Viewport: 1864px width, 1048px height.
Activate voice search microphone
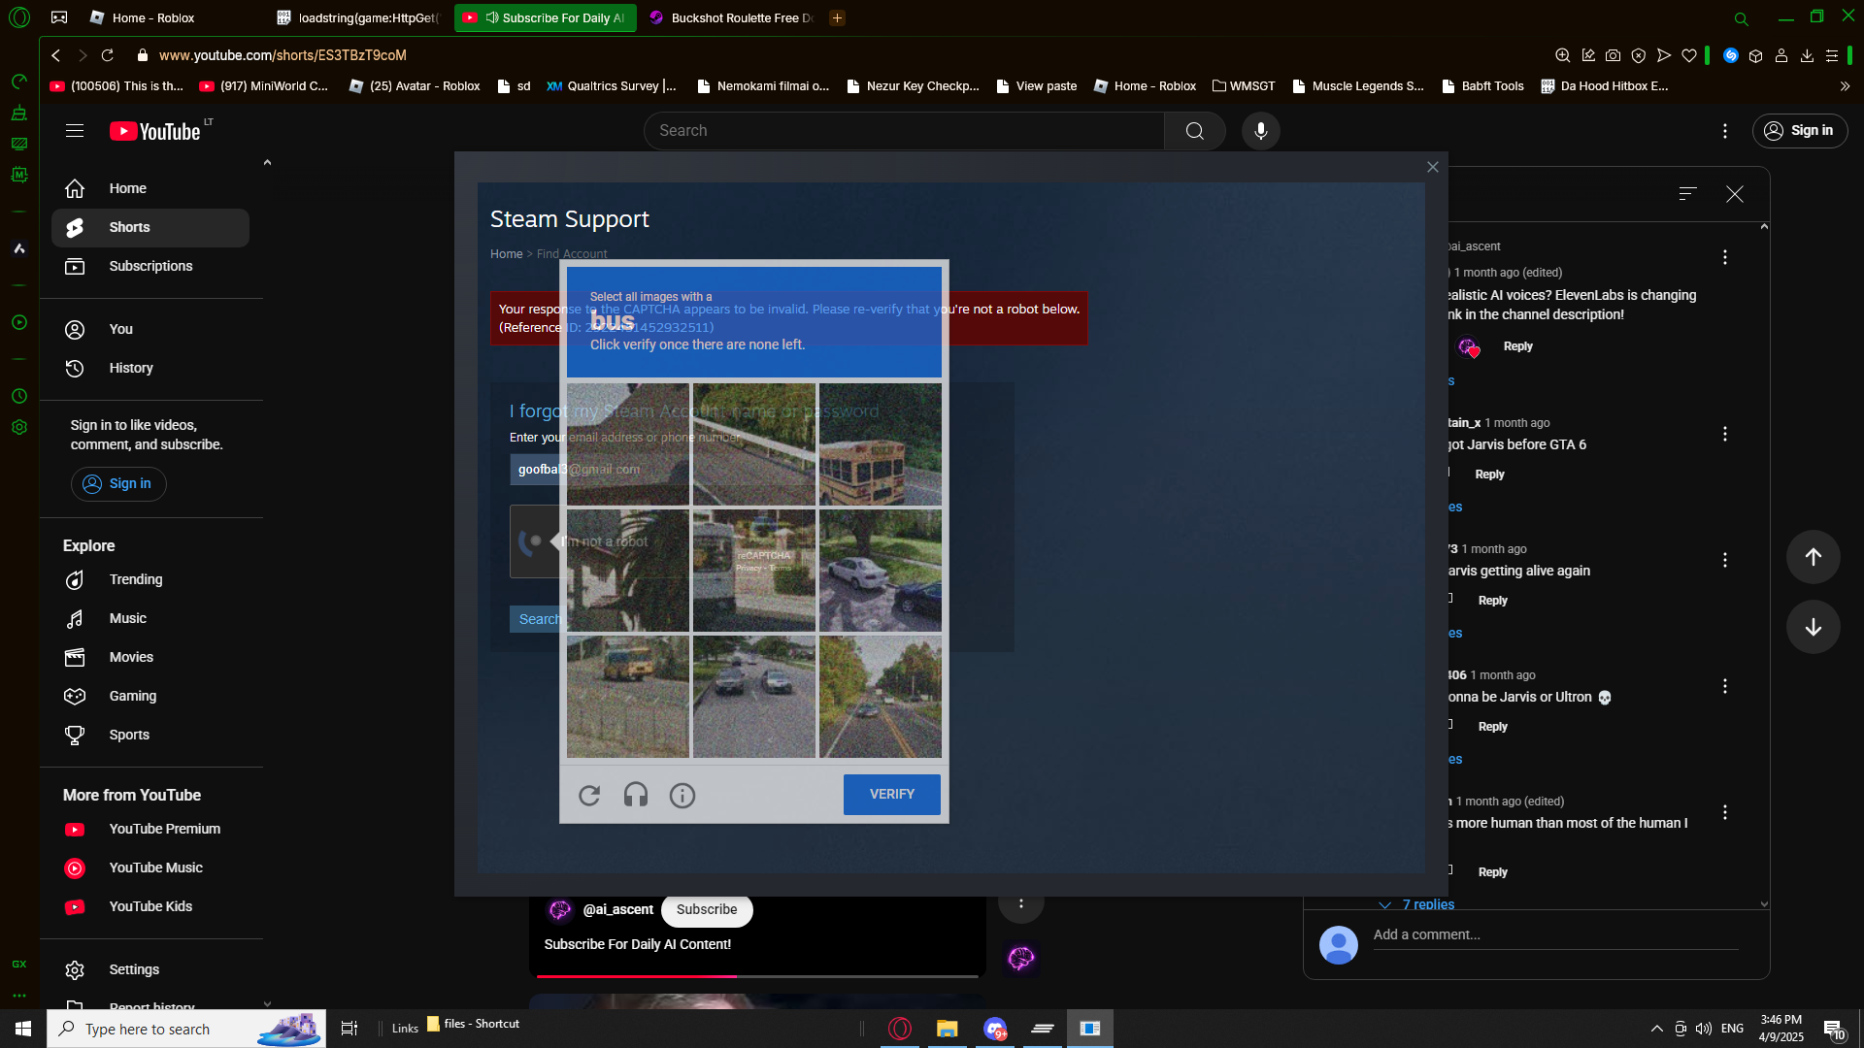tap(1260, 131)
